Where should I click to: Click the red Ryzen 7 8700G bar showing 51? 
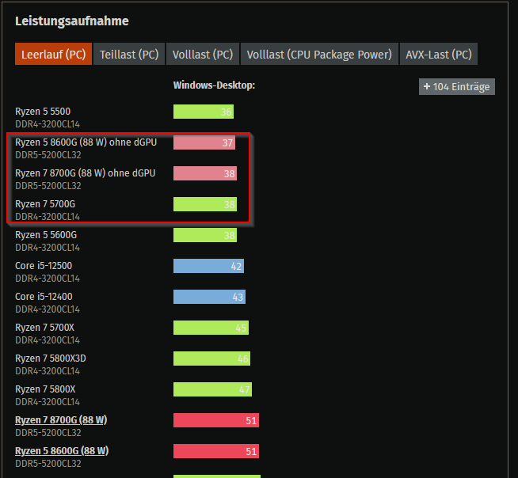[x=216, y=420]
